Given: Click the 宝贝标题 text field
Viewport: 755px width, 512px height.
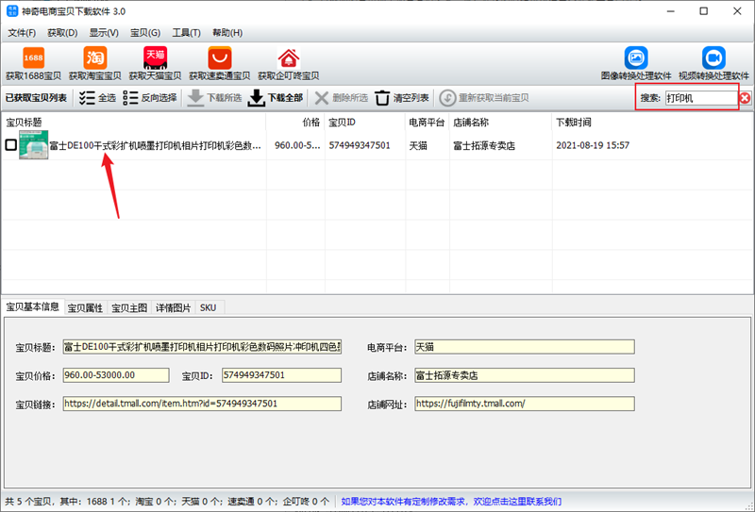Looking at the screenshot, I should click(x=202, y=347).
